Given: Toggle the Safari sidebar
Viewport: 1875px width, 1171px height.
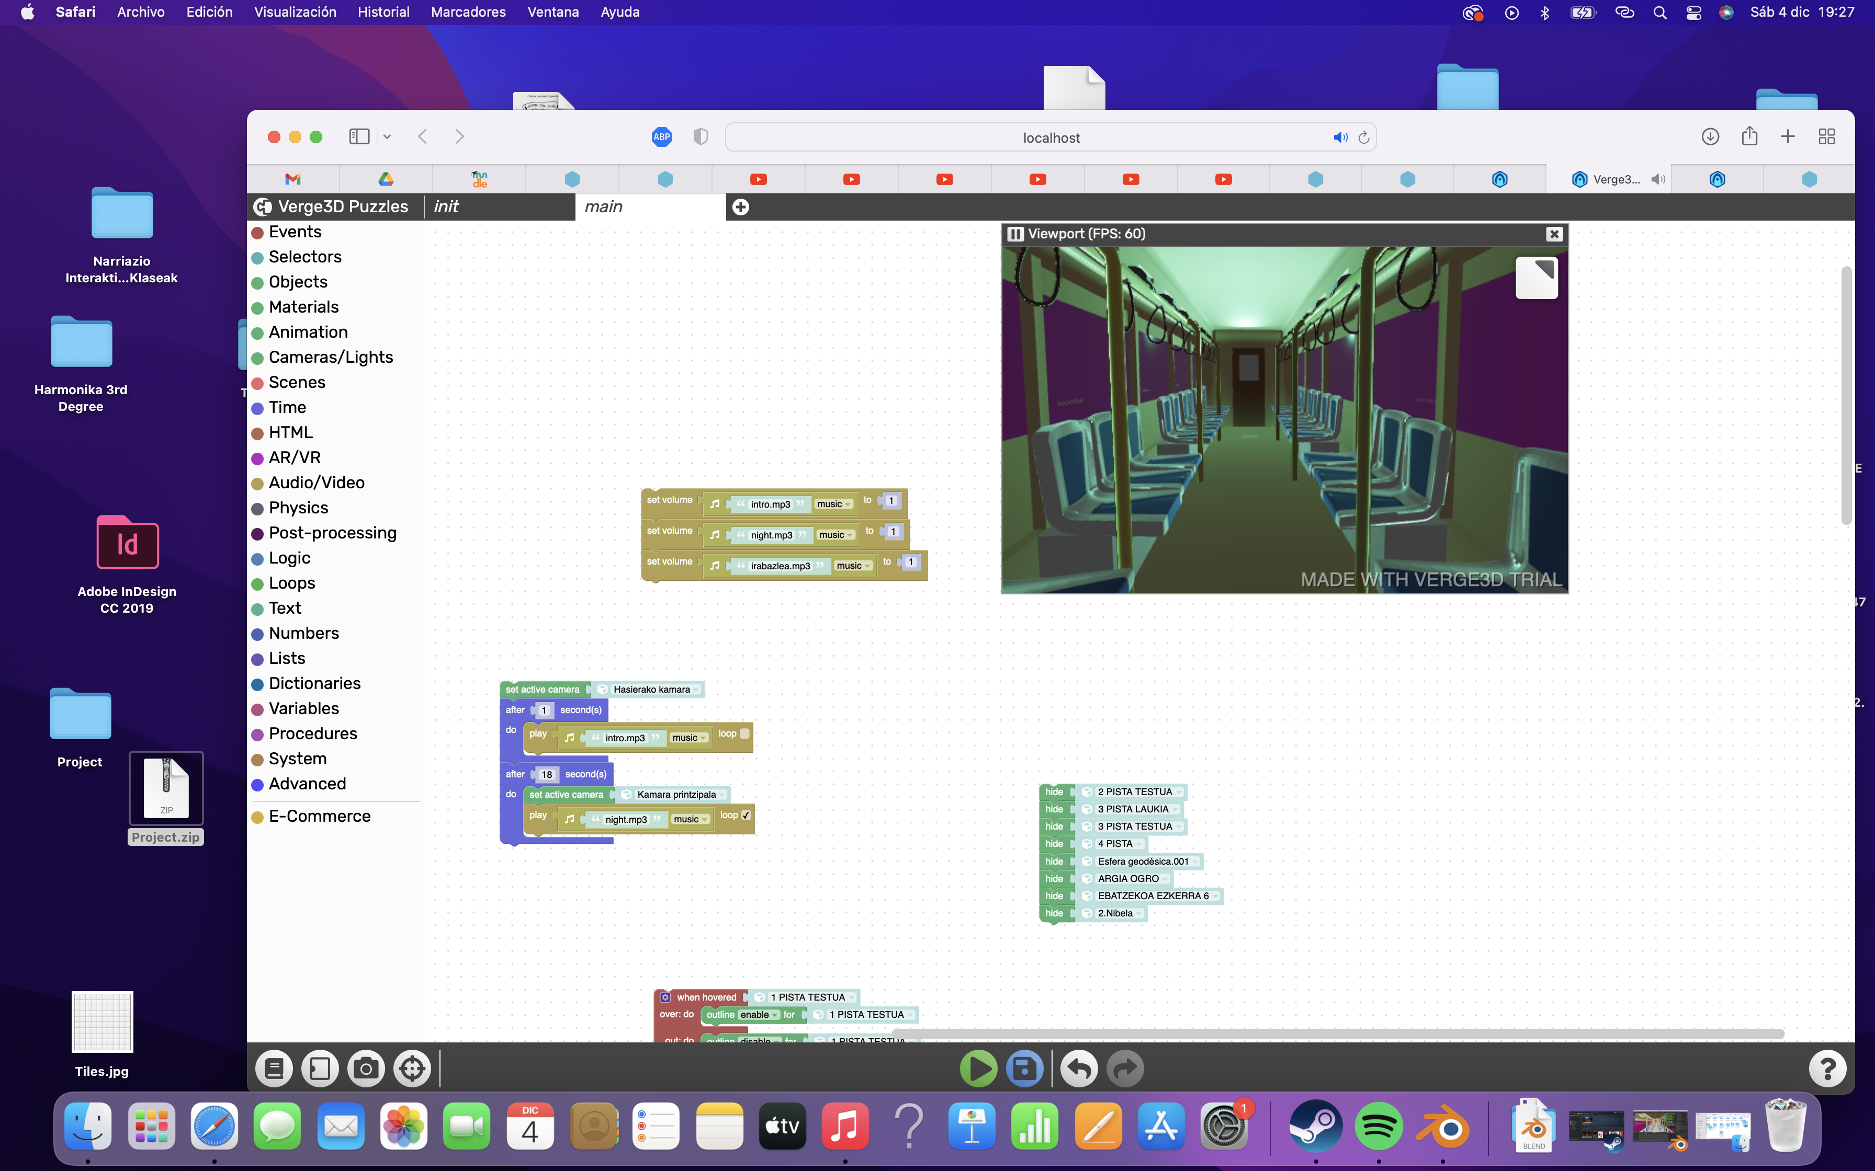Looking at the screenshot, I should click(359, 136).
